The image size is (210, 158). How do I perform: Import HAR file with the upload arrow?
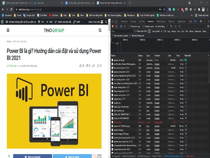pos(176,26)
